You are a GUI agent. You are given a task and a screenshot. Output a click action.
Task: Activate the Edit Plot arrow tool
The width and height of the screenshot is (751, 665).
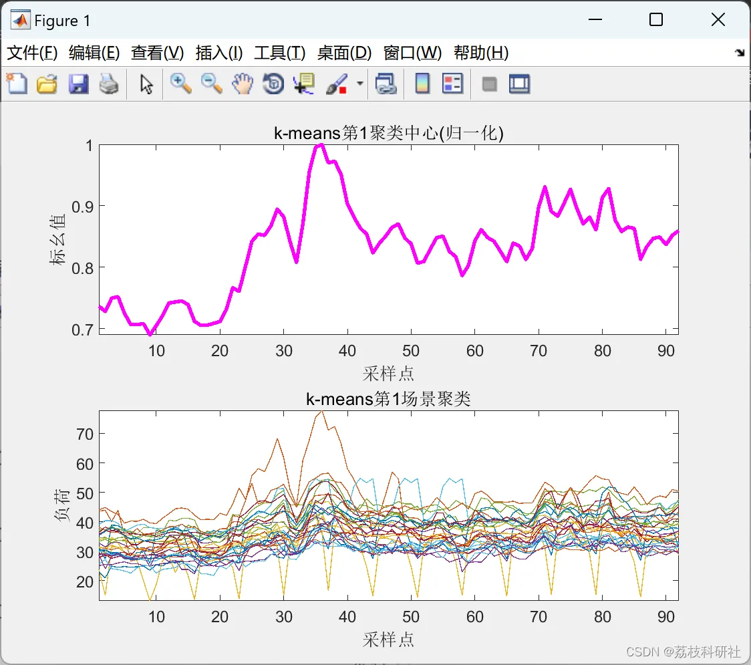pyautogui.click(x=146, y=84)
